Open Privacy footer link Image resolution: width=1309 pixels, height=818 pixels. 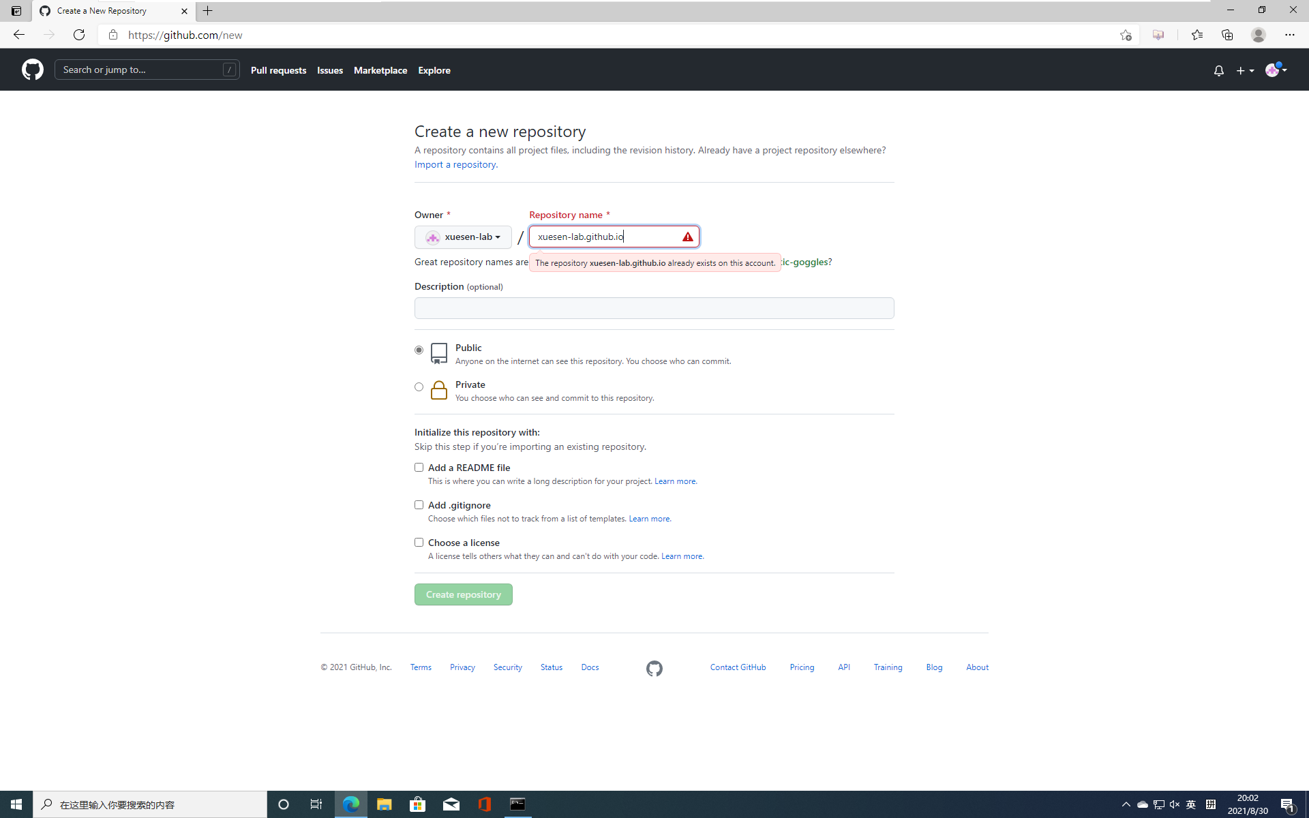point(462,667)
